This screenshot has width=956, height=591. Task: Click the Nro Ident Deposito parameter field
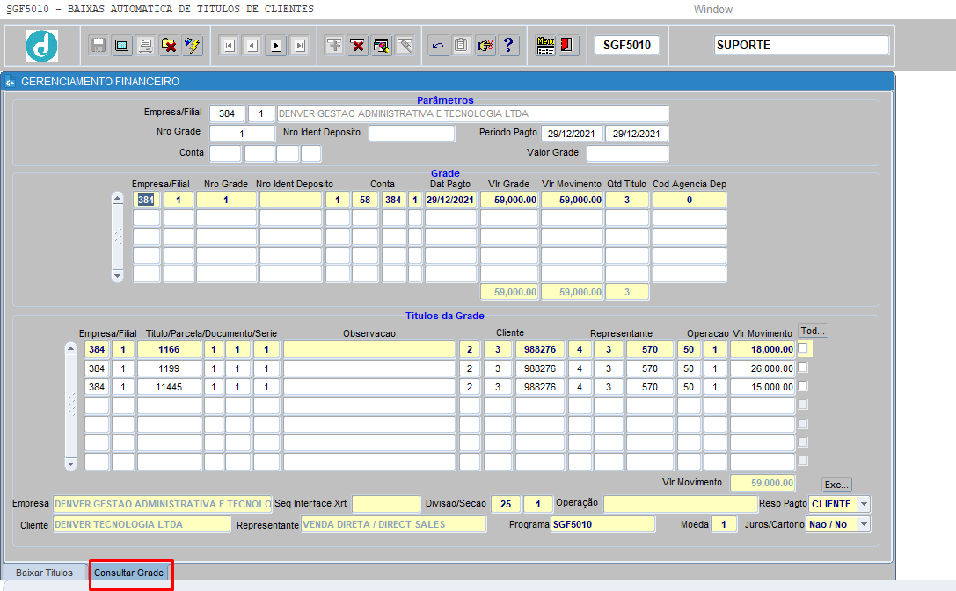pos(412,134)
